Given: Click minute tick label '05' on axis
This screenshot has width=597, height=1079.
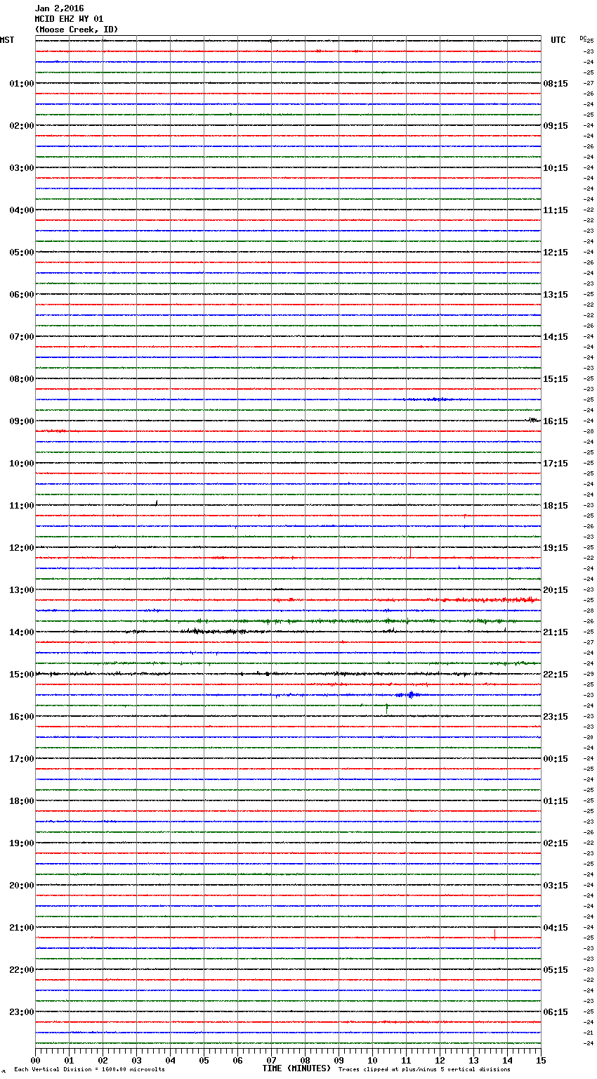Looking at the screenshot, I should 204,1060.
